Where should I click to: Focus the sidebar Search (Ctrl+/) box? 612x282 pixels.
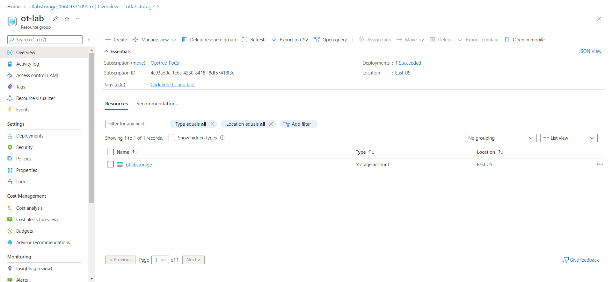click(45, 40)
